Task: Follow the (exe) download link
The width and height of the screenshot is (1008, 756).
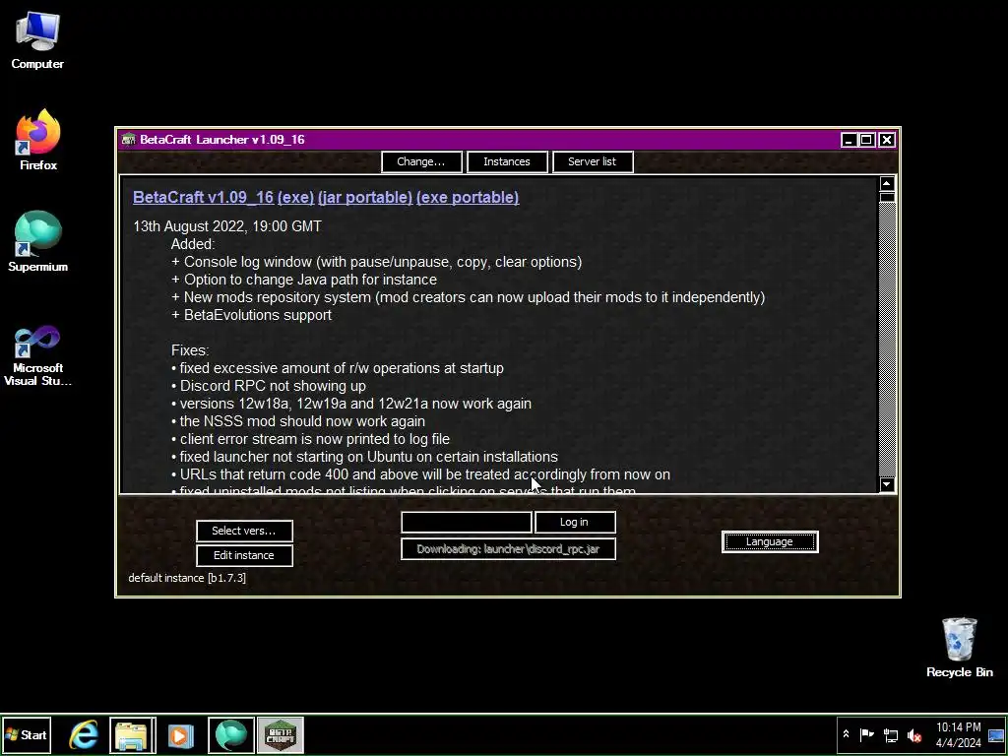Action: (295, 197)
